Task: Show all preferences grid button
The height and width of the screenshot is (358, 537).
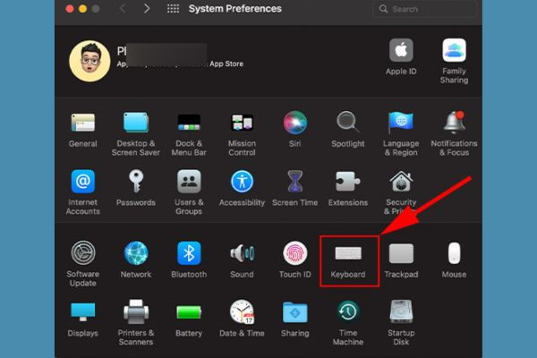Action: 173,9
